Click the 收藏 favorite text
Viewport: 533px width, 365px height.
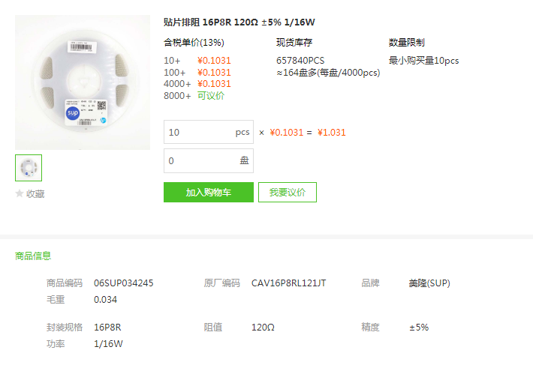(35, 193)
